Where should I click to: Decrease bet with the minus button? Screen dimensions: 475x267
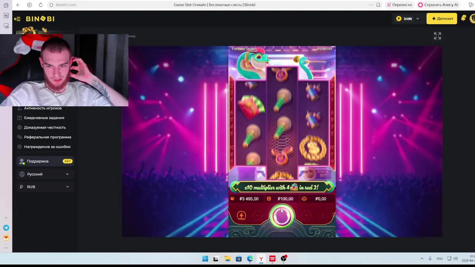click(x=258, y=215)
